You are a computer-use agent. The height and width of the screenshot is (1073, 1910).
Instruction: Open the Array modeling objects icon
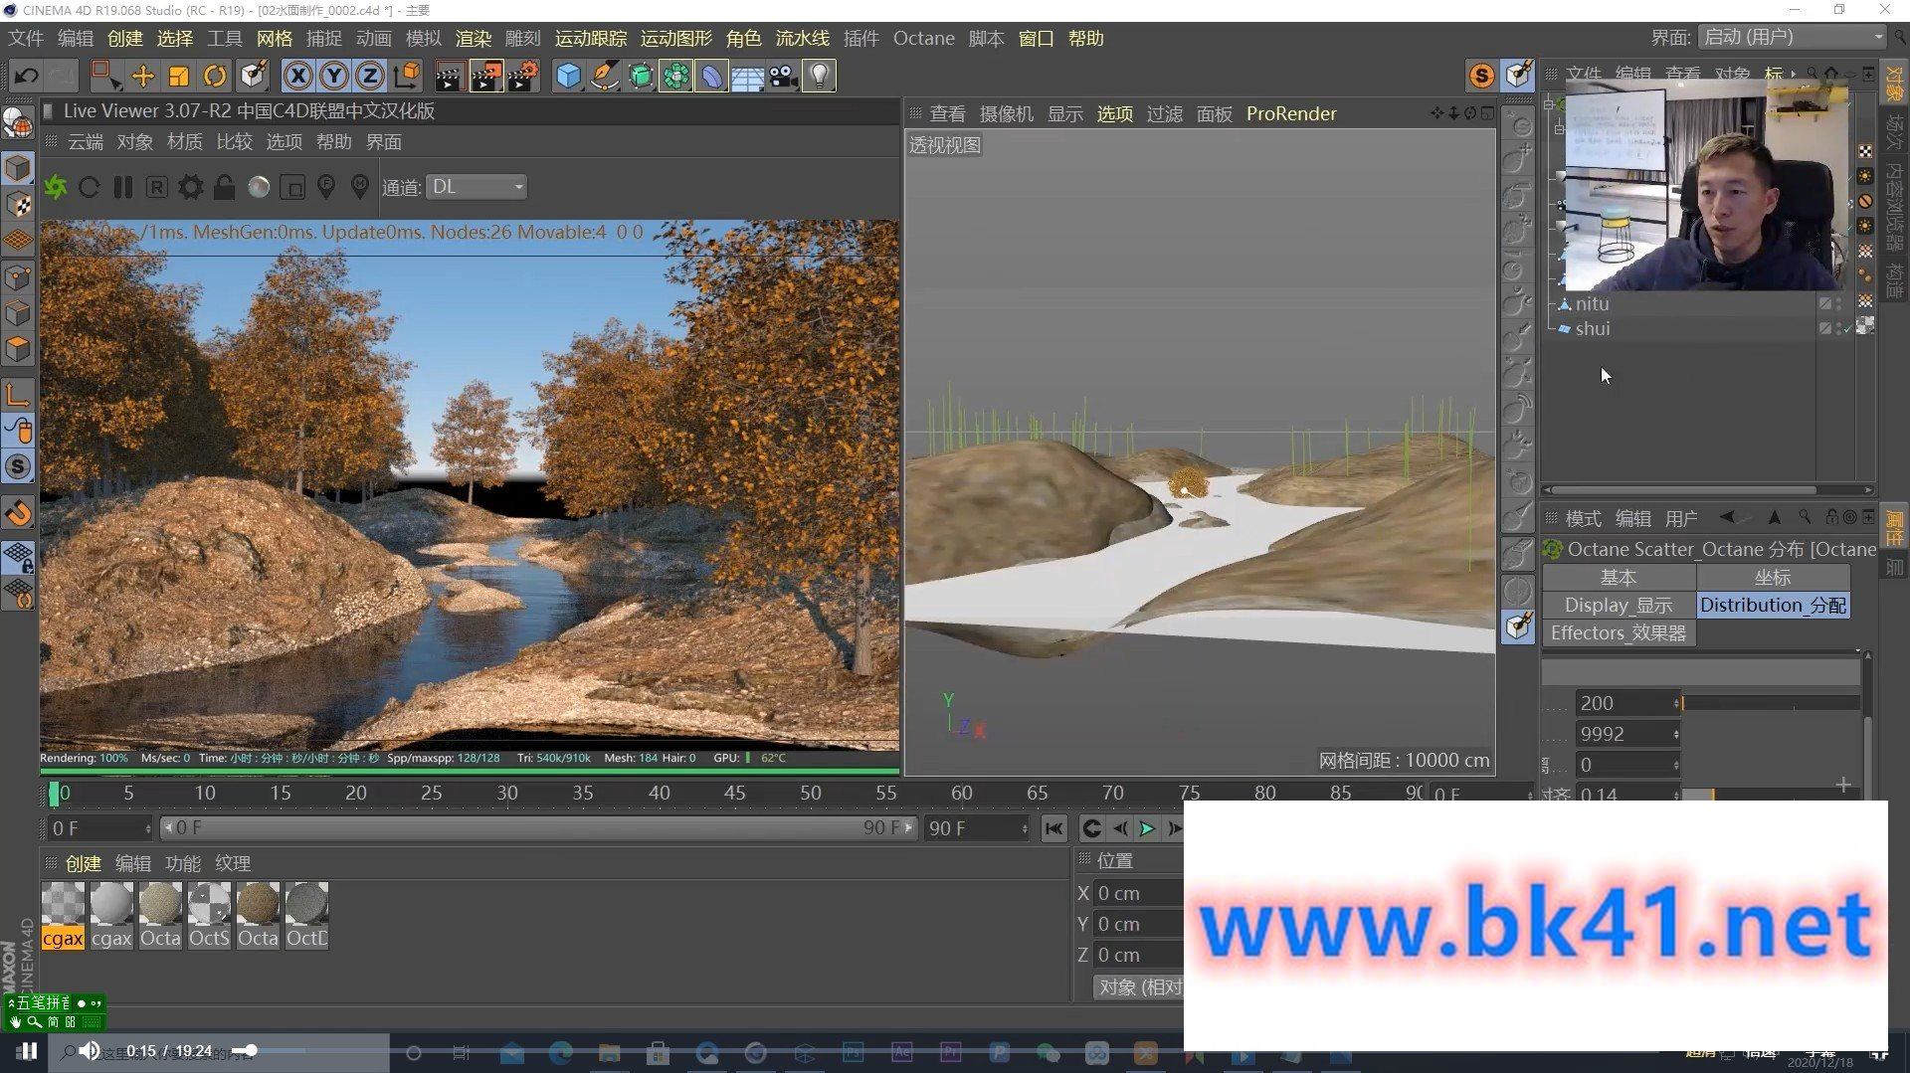(x=676, y=76)
